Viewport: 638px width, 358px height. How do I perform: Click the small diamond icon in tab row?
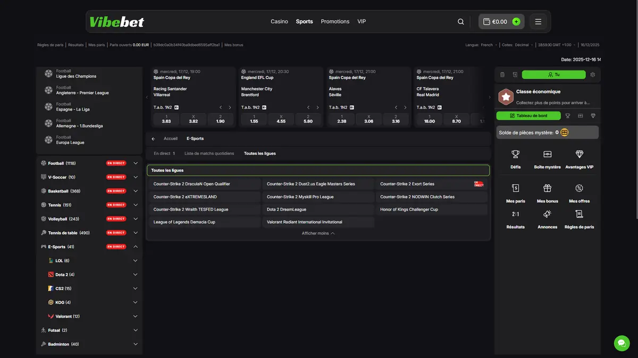tap(593, 116)
